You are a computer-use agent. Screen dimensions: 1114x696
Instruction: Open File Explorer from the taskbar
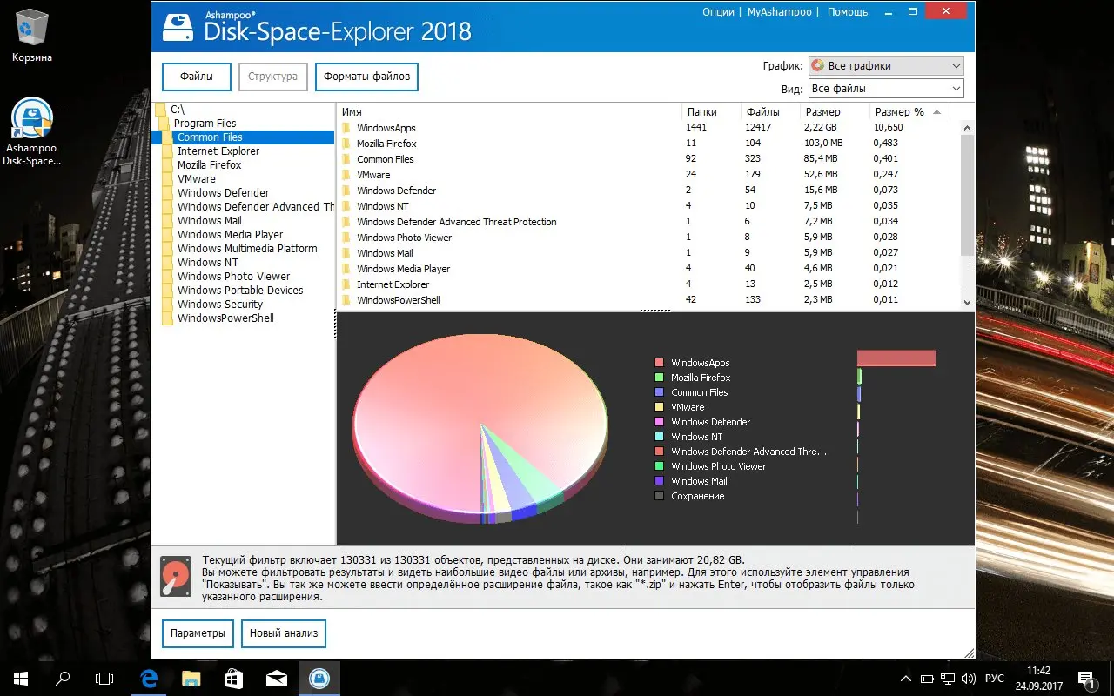coord(191,679)
